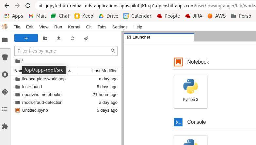Select the Untitled.ipynb file
The image size is (256, 145).
click(x=35, y=110)
